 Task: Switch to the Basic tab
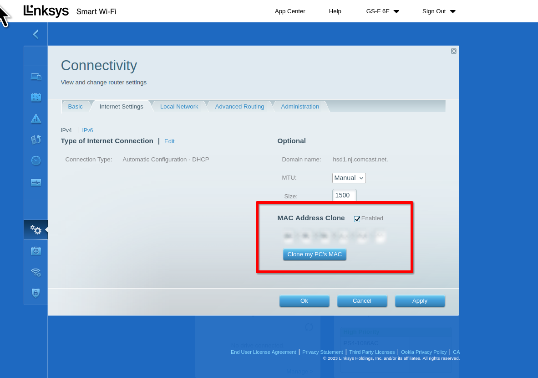(75, 107)
